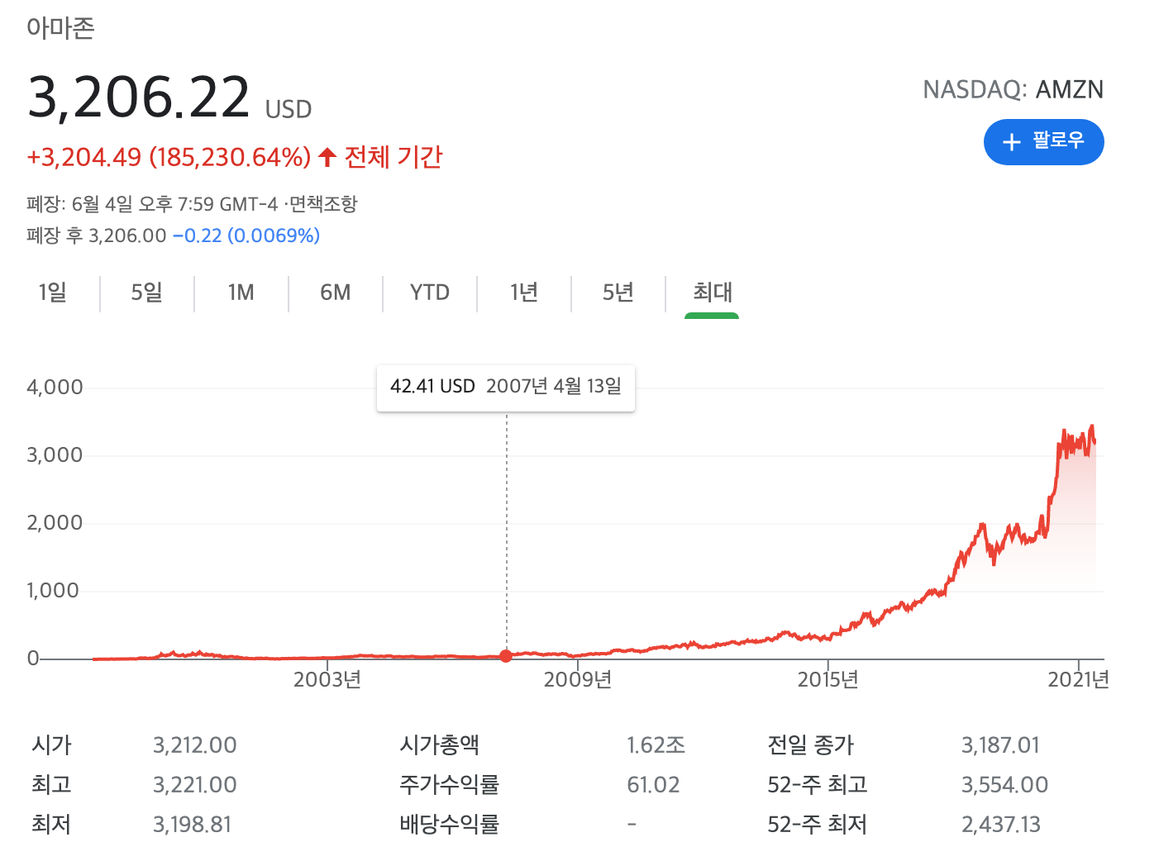
Task: Show the 6M price history tab
Action: point(335,293)
